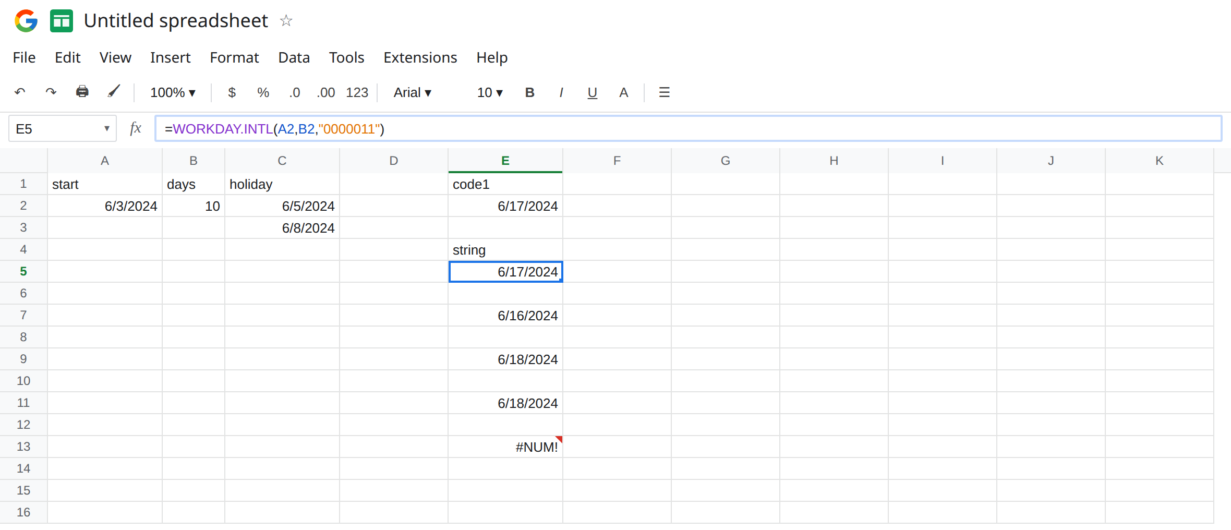
Task: Click the Google G logo
Action: coord(26,21)
